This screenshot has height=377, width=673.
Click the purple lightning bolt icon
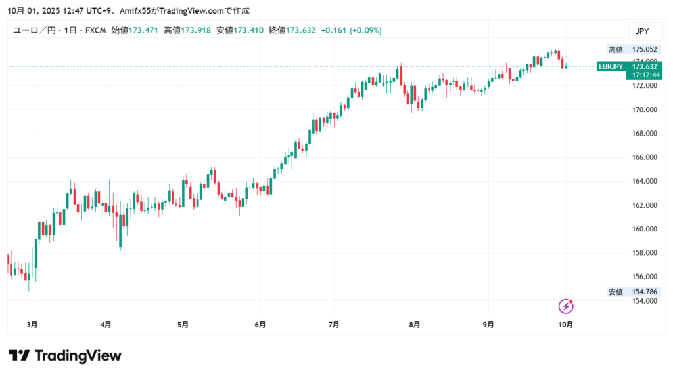[566, 306]
